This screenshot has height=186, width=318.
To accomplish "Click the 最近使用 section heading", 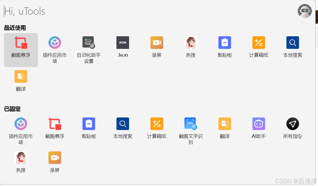I will (15, 28).
